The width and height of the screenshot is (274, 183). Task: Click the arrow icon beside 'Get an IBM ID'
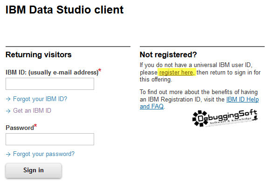[x=8, y=111]
